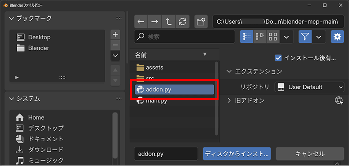Toggle インストール後有効化 checkbox
This screenshot has height=166, width=349.
click(x=278, y=58)
